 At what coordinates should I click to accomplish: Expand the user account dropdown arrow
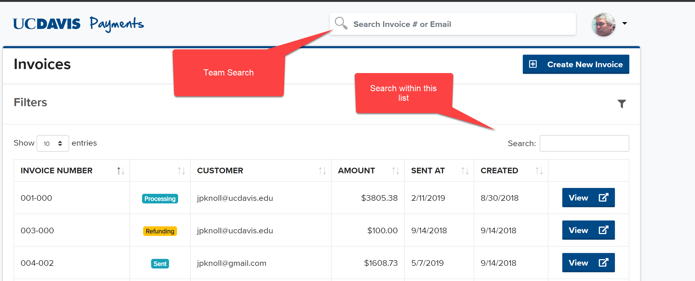coord(624,23)
